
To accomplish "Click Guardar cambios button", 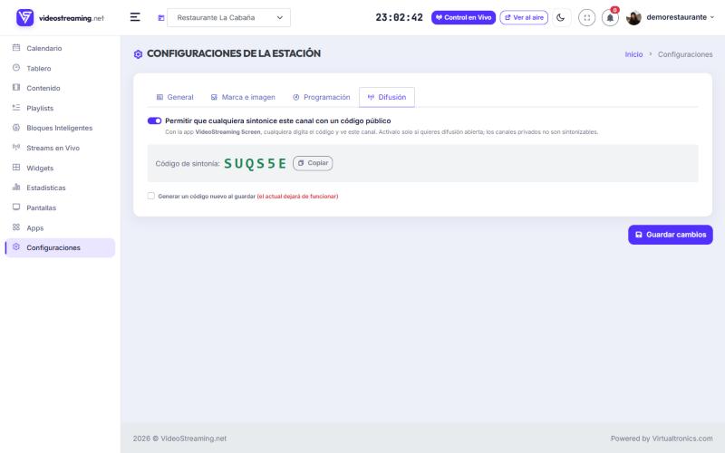I will [671, 235].
